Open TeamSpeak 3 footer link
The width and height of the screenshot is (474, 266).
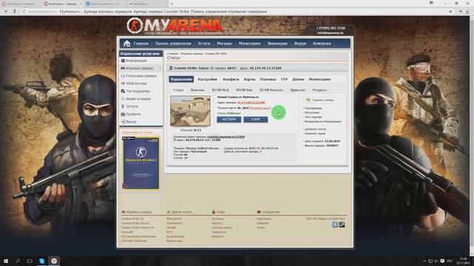175,223
